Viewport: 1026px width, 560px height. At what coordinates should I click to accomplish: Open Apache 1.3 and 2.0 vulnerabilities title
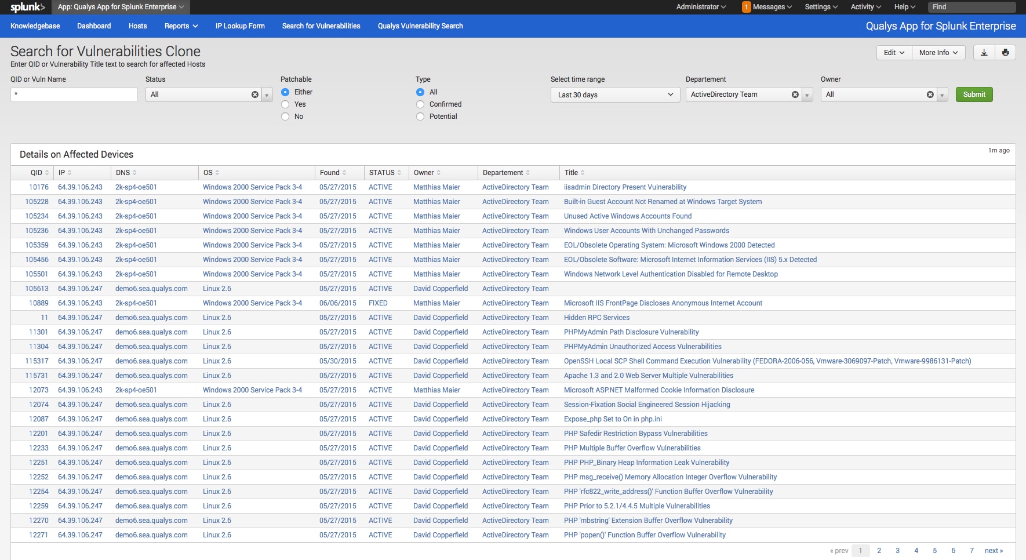pyautogui.click(x=649, y=376)
